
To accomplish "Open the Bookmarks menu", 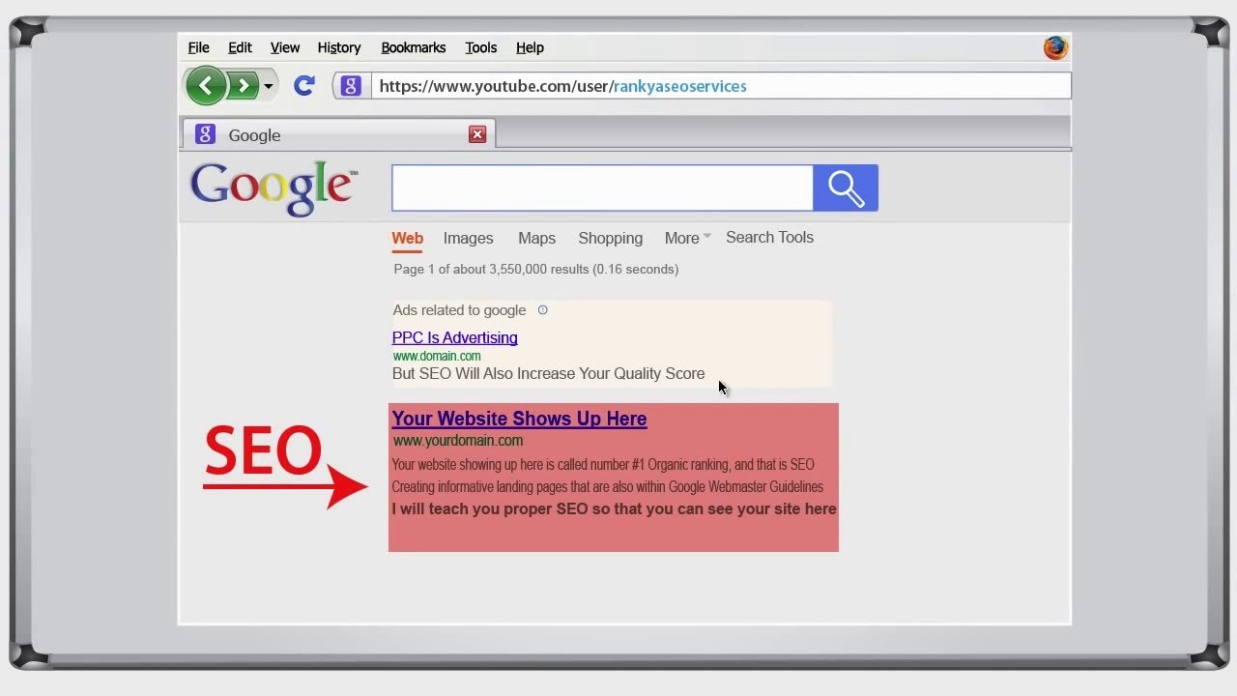I will (414, 47).
